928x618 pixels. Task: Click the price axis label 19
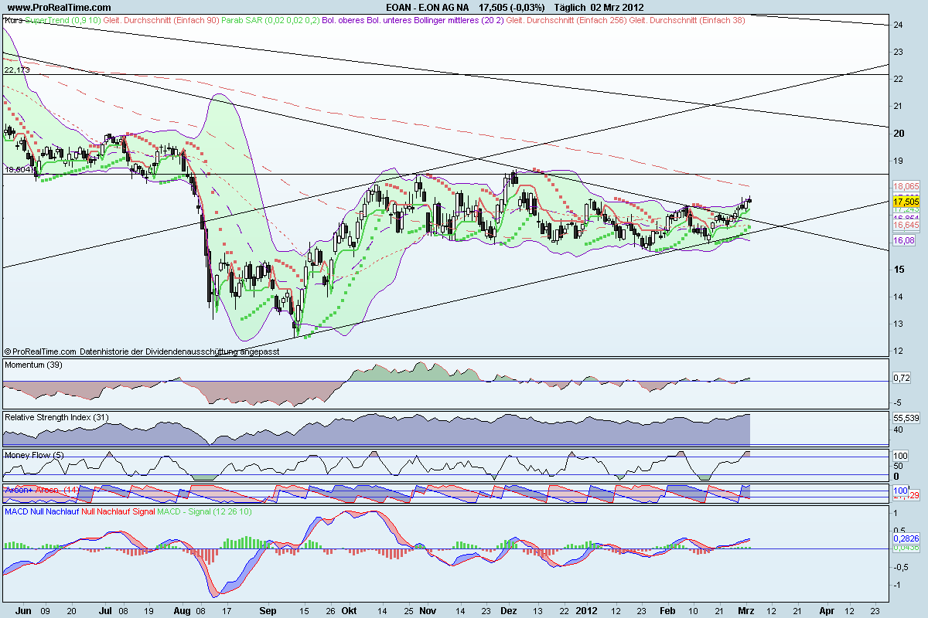coord(899,161)
